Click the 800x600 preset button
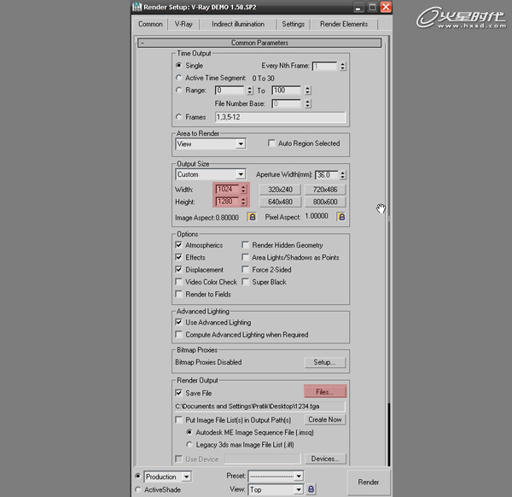The height and width of the screenshot is (497, 512). pyautogui.click(x=325, y=202)
